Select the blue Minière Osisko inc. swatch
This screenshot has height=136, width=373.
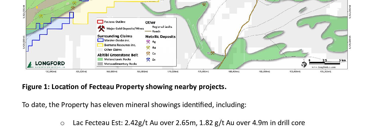pyautogui.click(x=100, y=40)
